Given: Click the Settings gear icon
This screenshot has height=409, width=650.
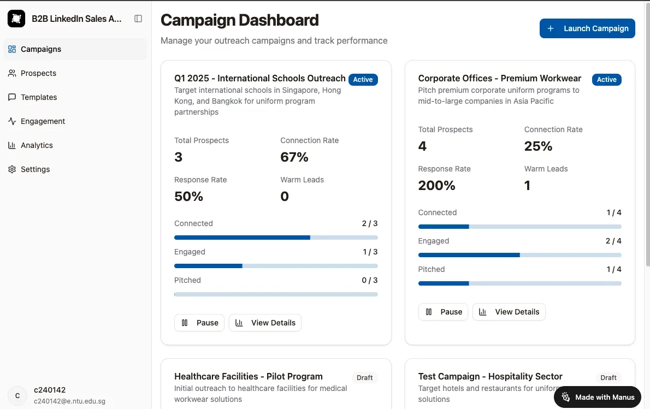Looking at the screenshot, I should coord(12,169).
